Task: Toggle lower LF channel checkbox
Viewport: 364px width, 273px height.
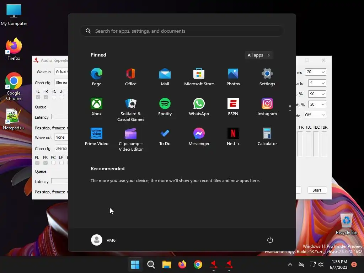Action: [61, 163]
